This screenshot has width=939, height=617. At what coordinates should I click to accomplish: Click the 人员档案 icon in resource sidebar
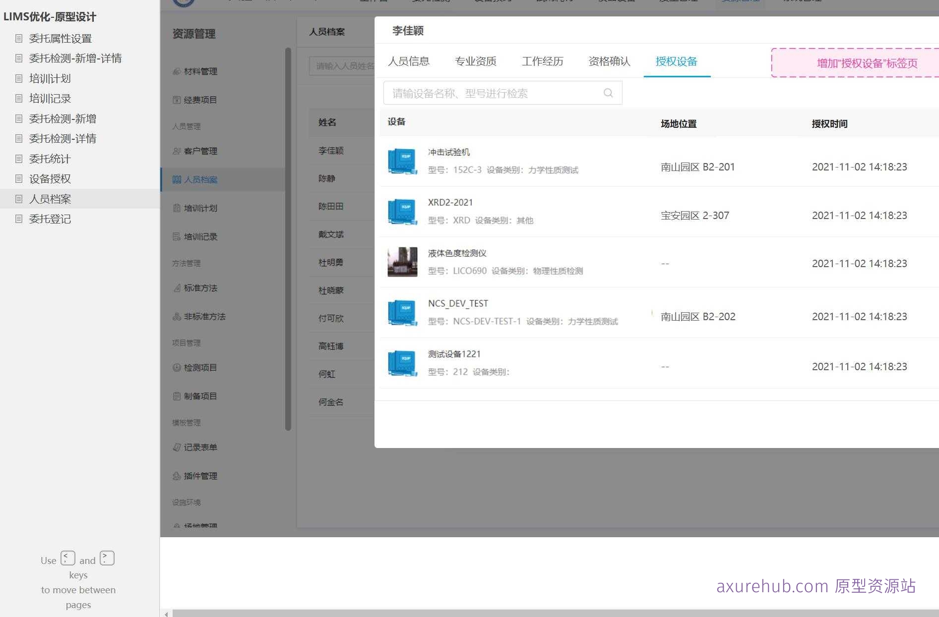click(177, 179)
